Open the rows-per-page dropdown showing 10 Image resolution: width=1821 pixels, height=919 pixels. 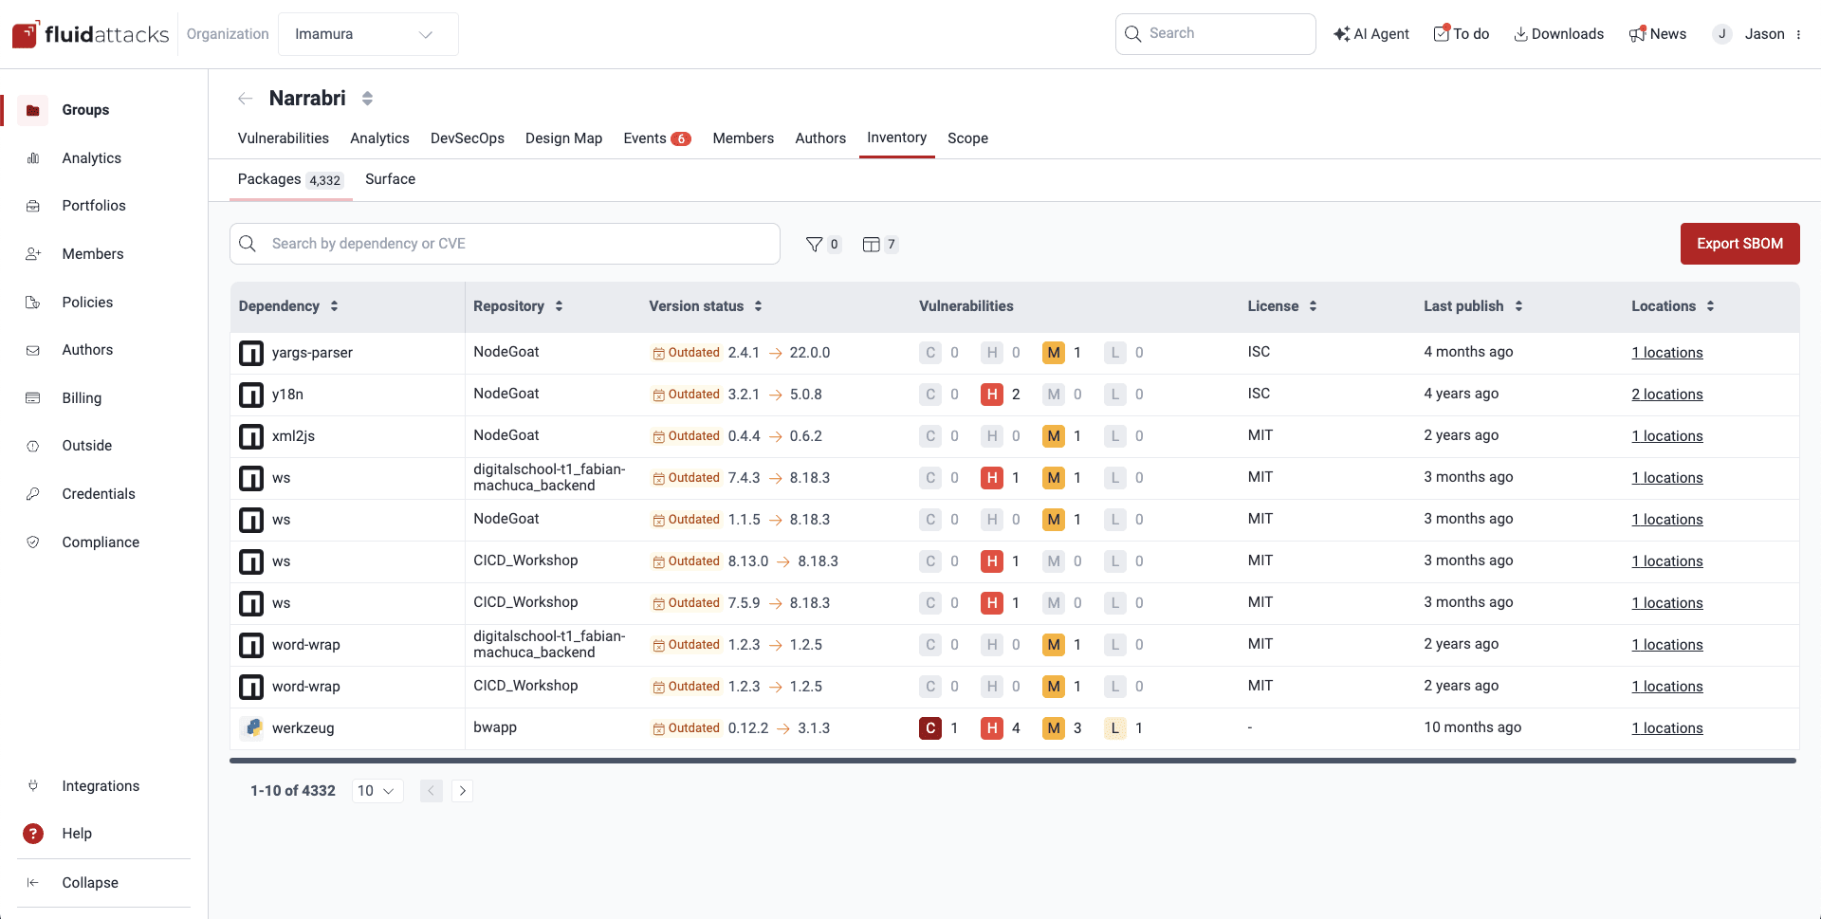[377, 790]
